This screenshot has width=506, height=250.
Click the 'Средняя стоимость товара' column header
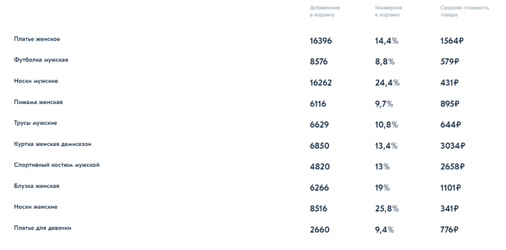point(465,11)
